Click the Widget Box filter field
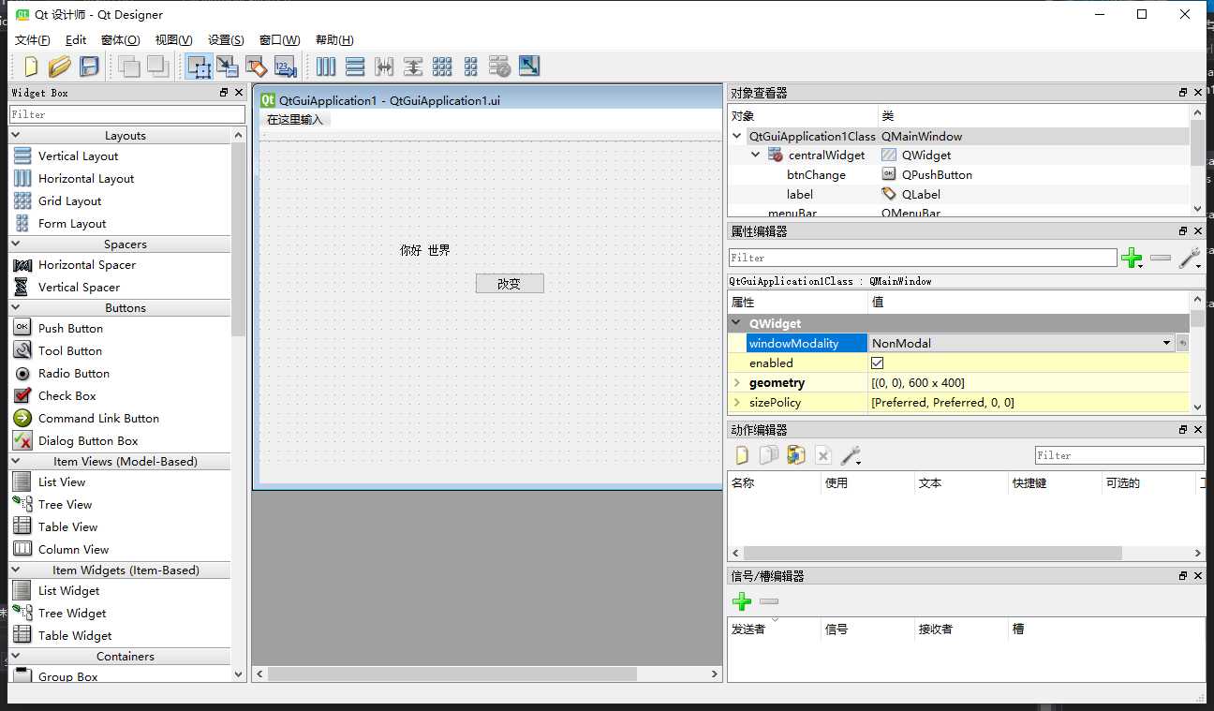Viewport: 1214px width, 711px height. [127, 114]
